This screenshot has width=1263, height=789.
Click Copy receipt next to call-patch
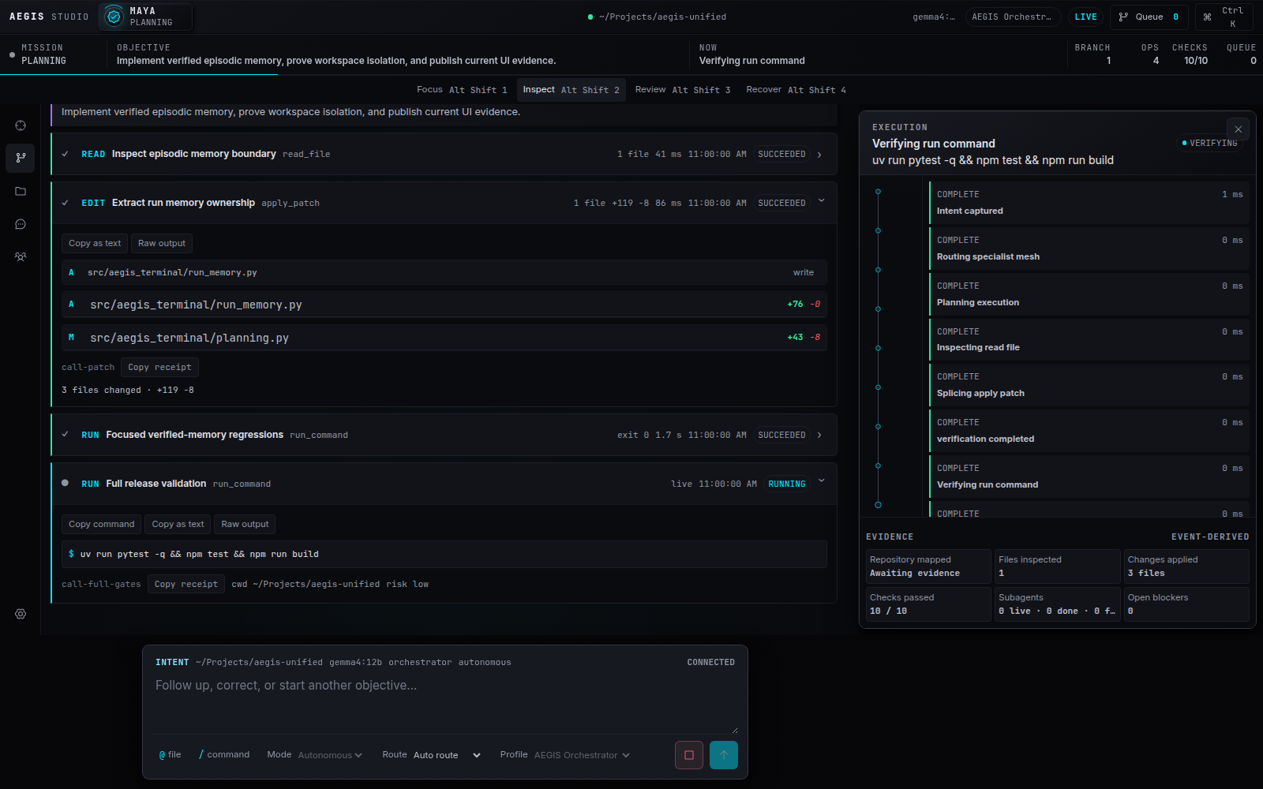(159, 368)
